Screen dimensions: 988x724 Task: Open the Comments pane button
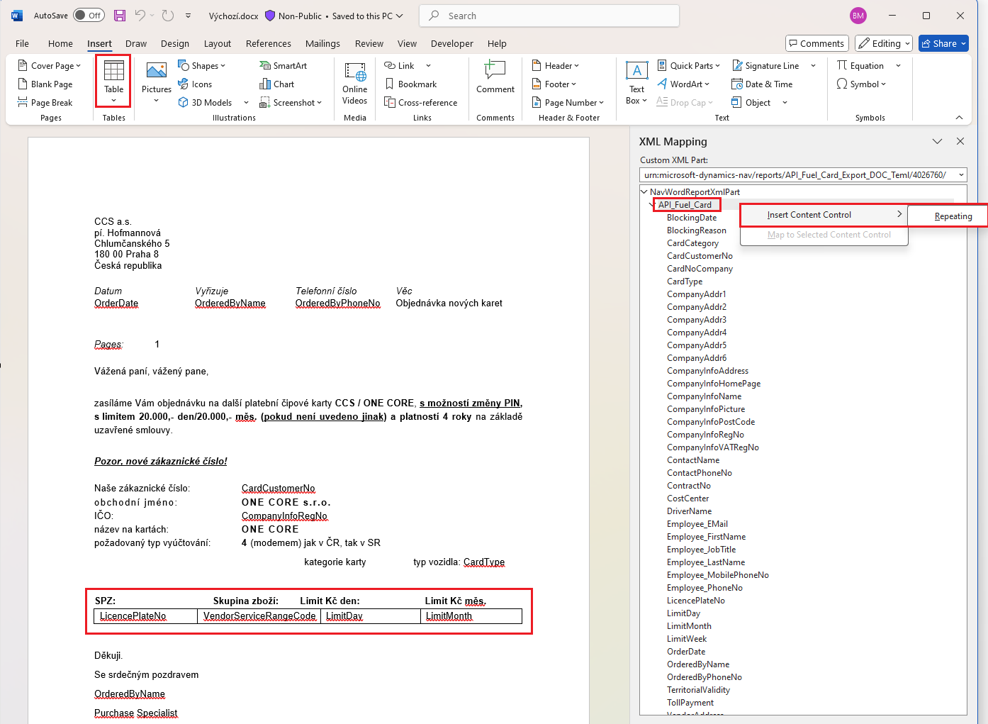pos(816,43)
